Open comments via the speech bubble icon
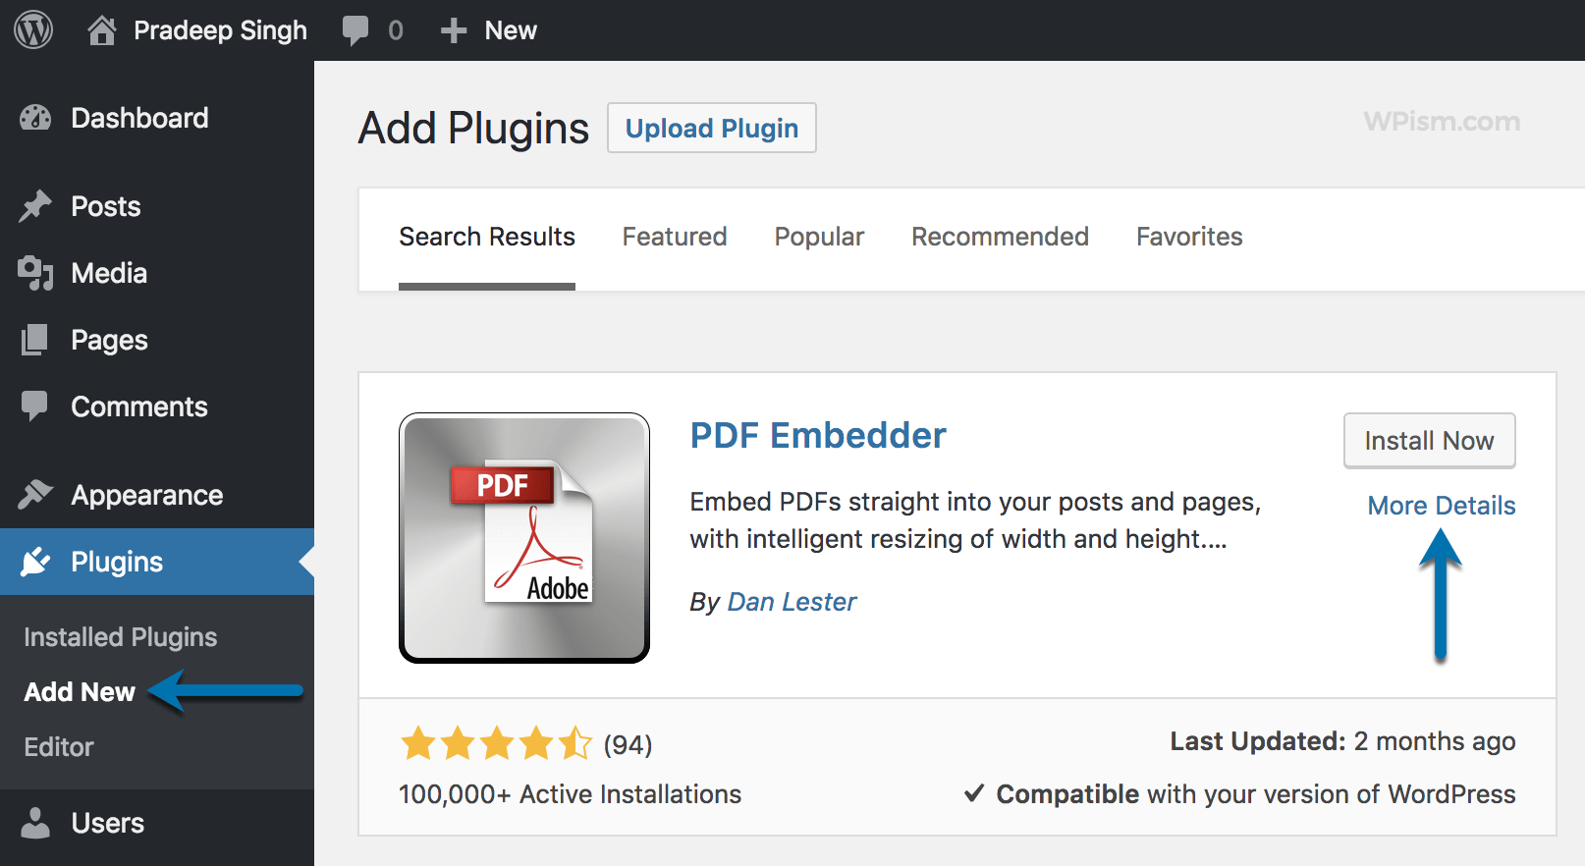This screenshot has width=1585, height=866. coord(355,28)
